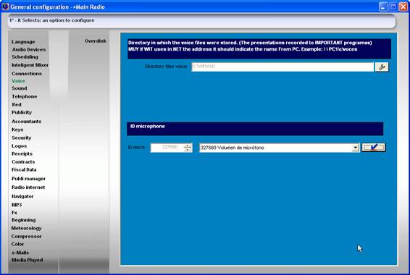Select the Red option
Viewport: 410px width, 275px height.
pos(17,104)
